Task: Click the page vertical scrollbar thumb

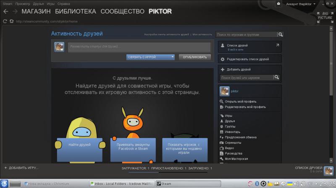Action: (x=331, y=64)
